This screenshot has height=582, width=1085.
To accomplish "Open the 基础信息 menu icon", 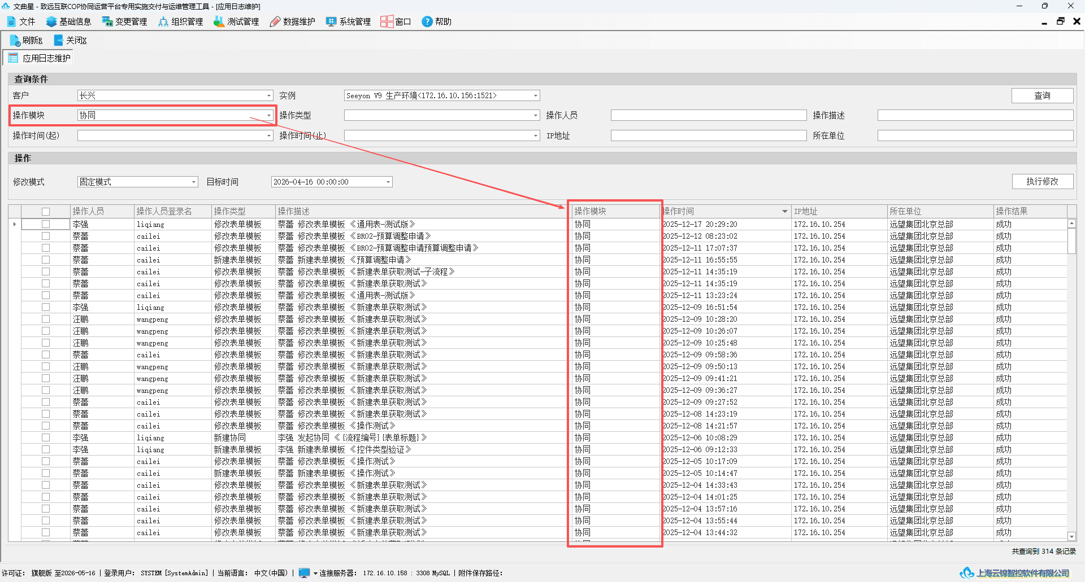I will point(51,21).
